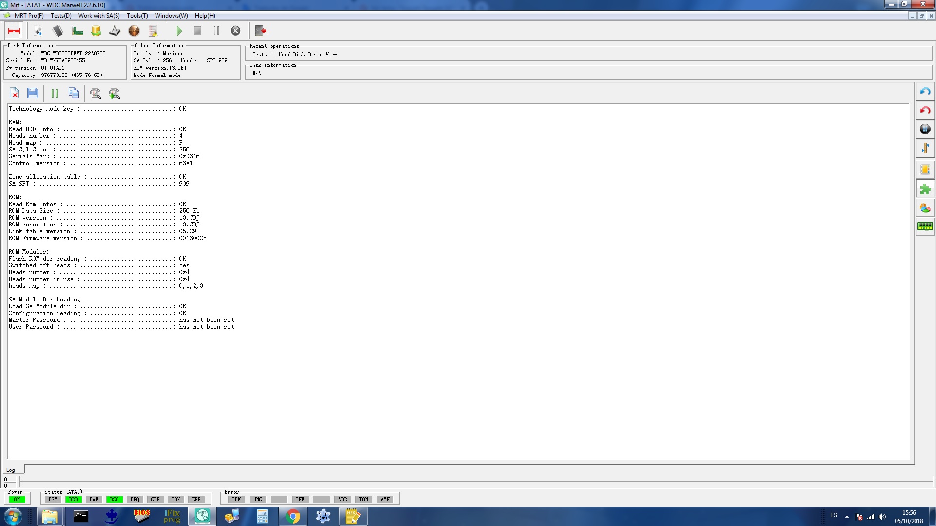Open the calculator taskbar icon

point(262,516)
